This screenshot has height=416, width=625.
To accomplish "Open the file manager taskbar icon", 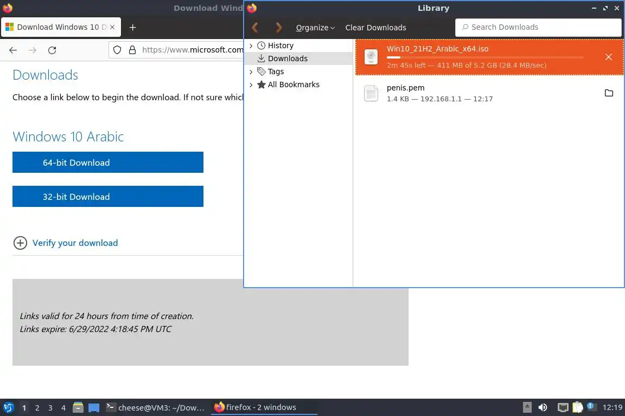I will point(78,408).
